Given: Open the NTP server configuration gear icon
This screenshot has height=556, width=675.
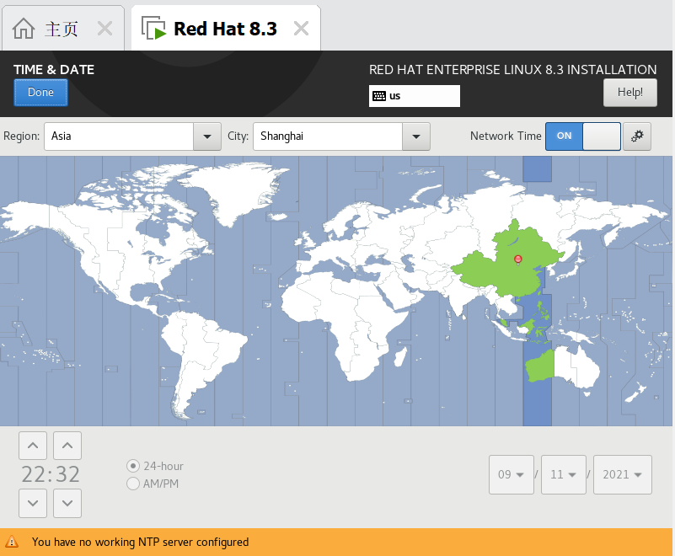Looking at the screenshot, I should click(638, 136).
